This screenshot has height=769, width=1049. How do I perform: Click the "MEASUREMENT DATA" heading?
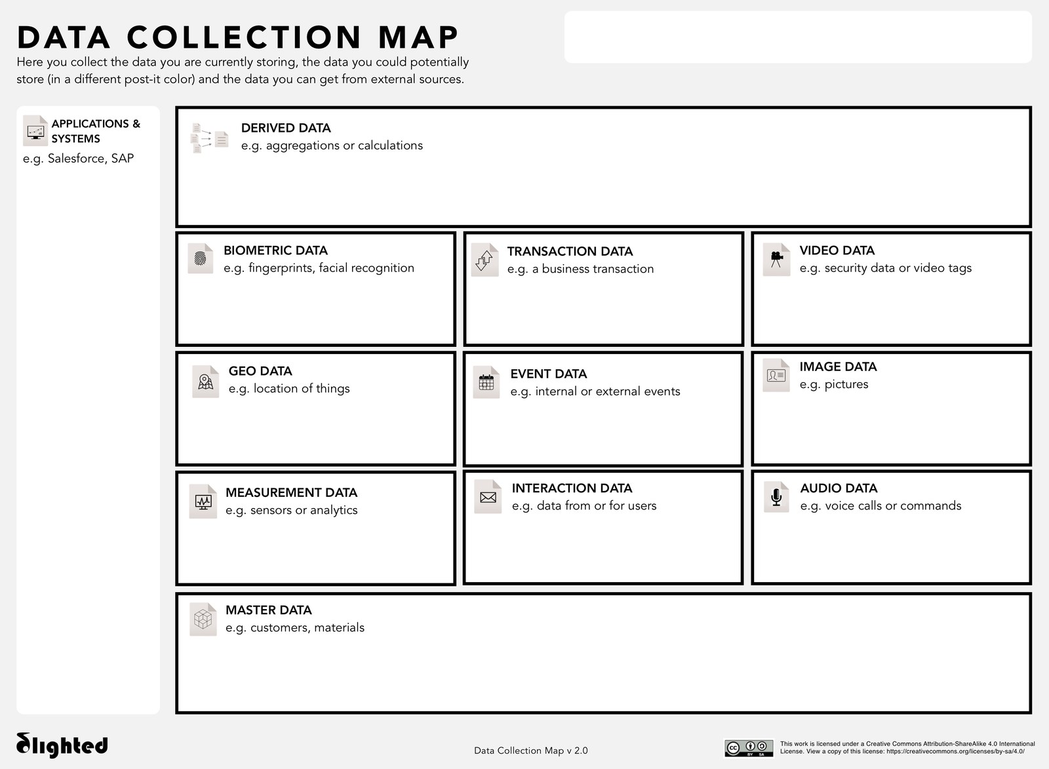(x=291, y=492)
